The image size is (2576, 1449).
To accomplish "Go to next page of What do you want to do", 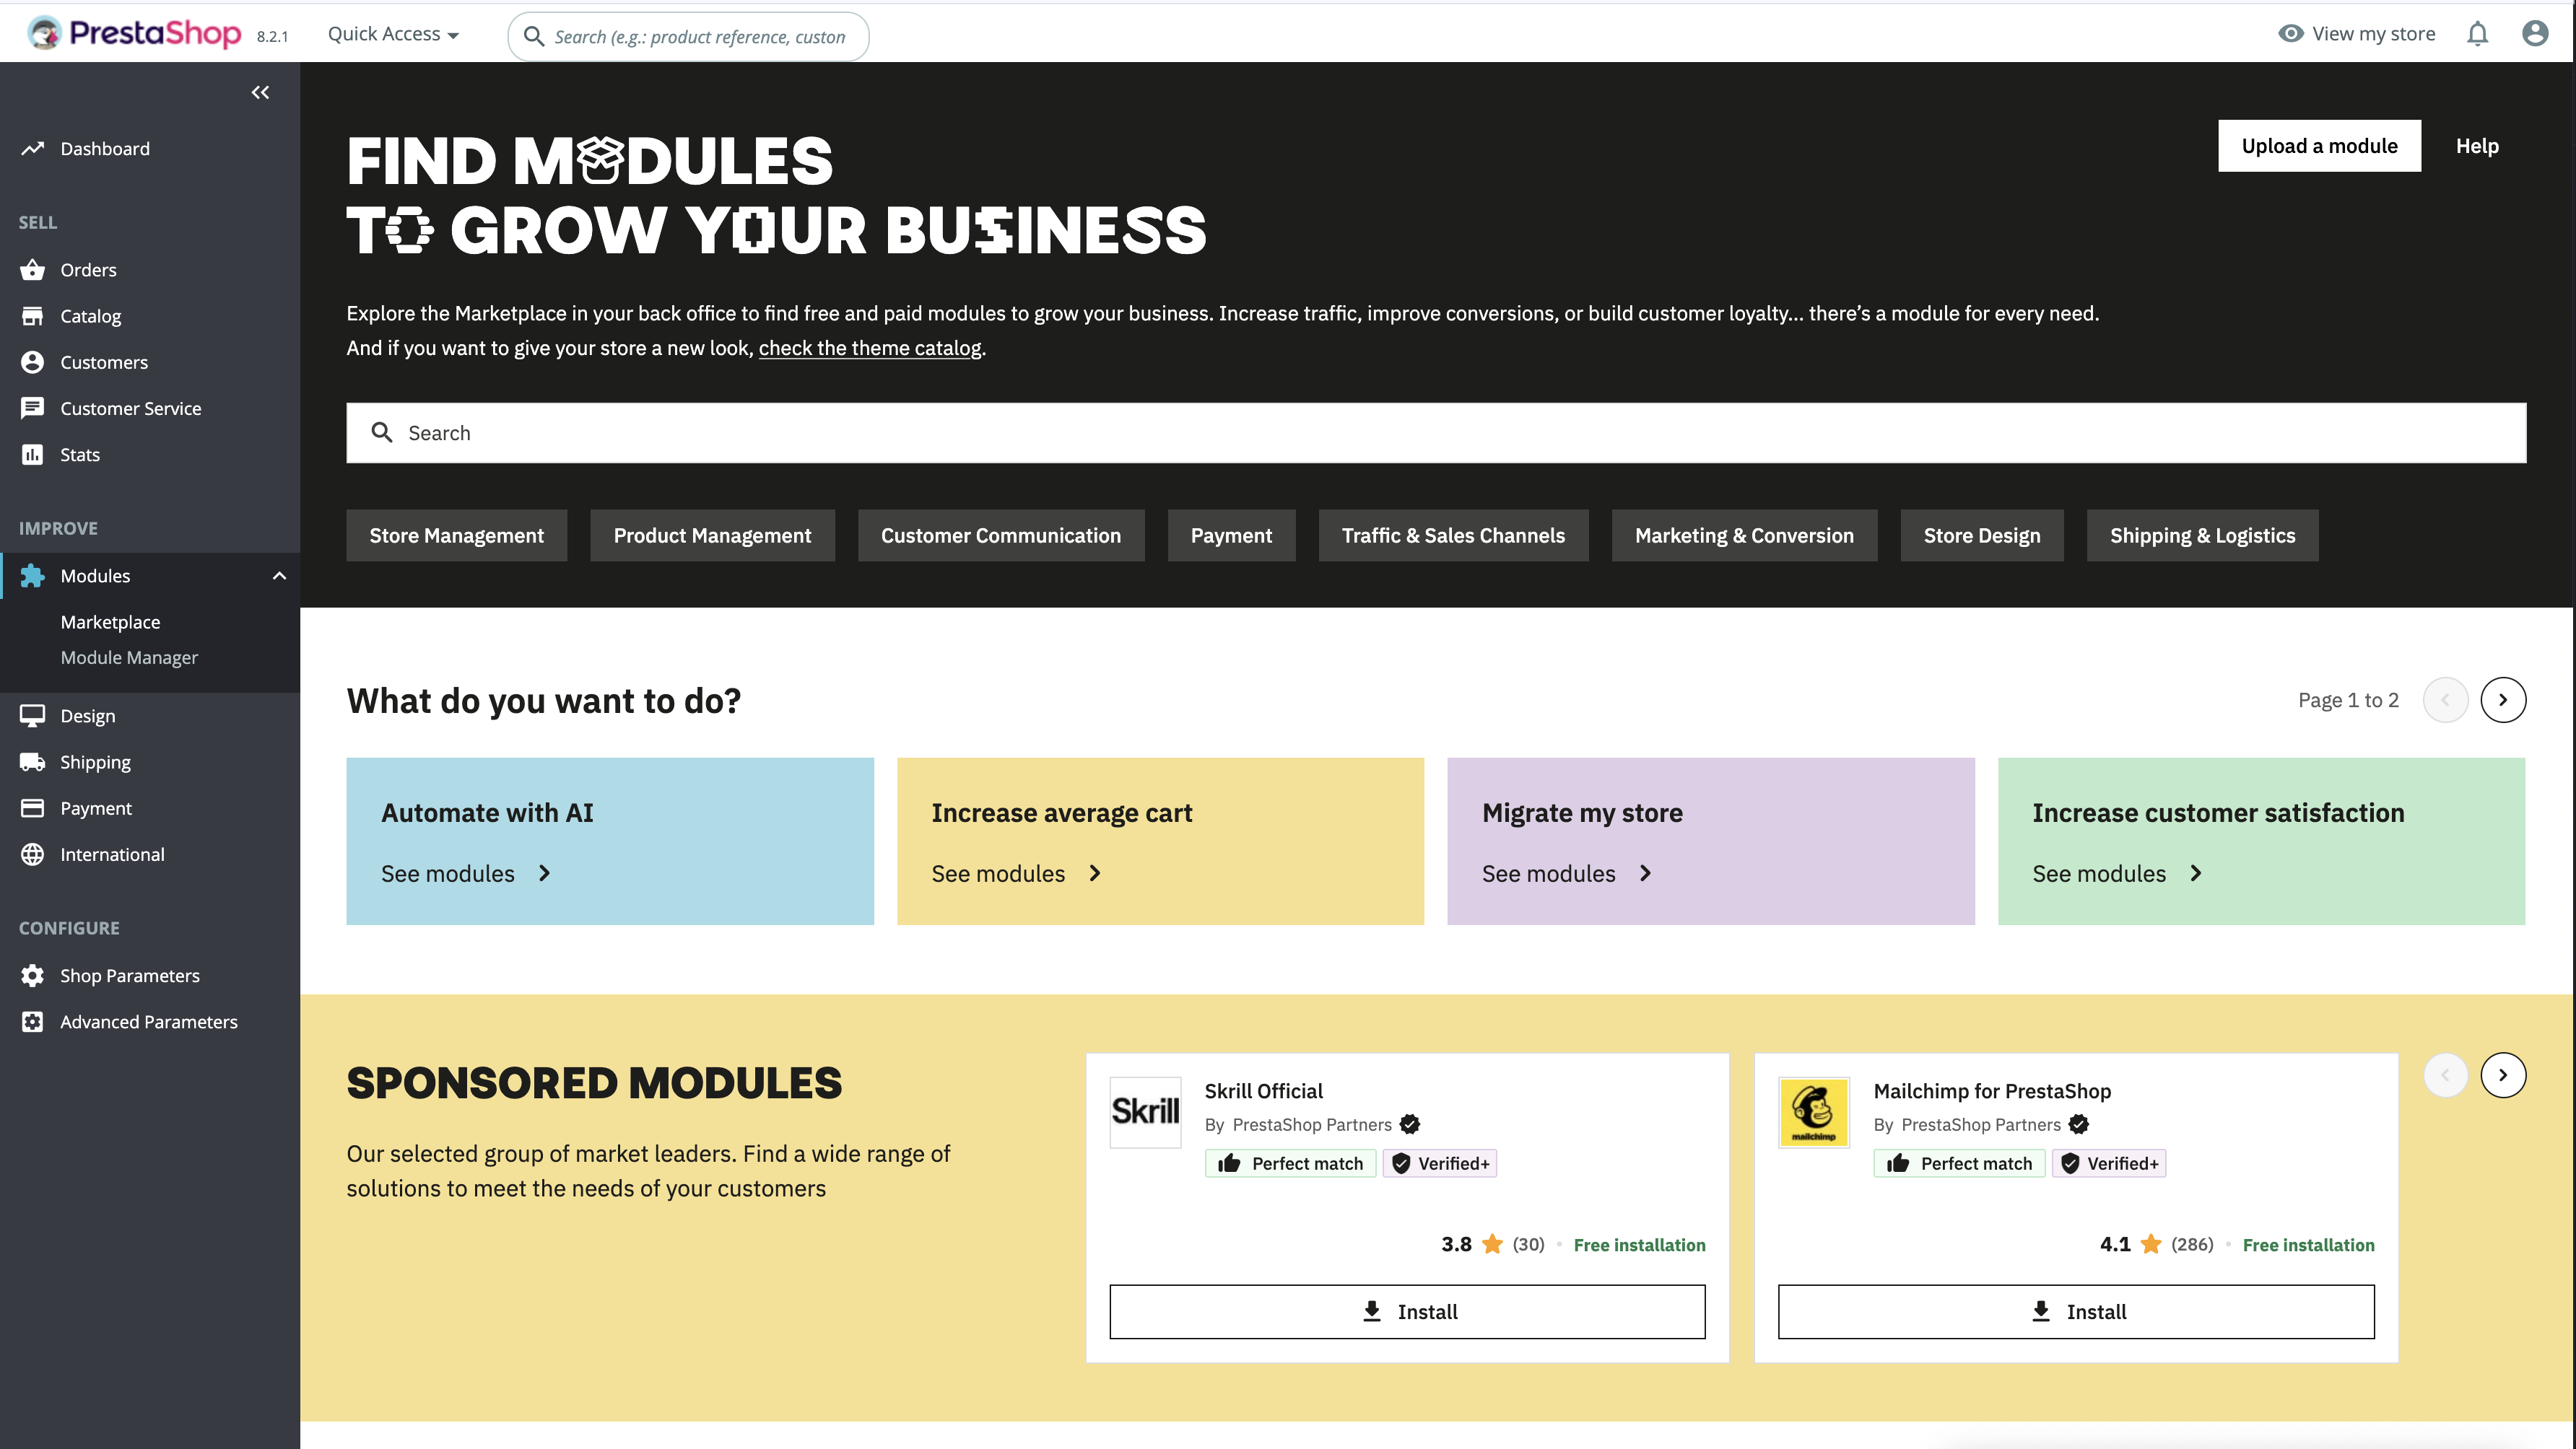I will pos(2503,699).
